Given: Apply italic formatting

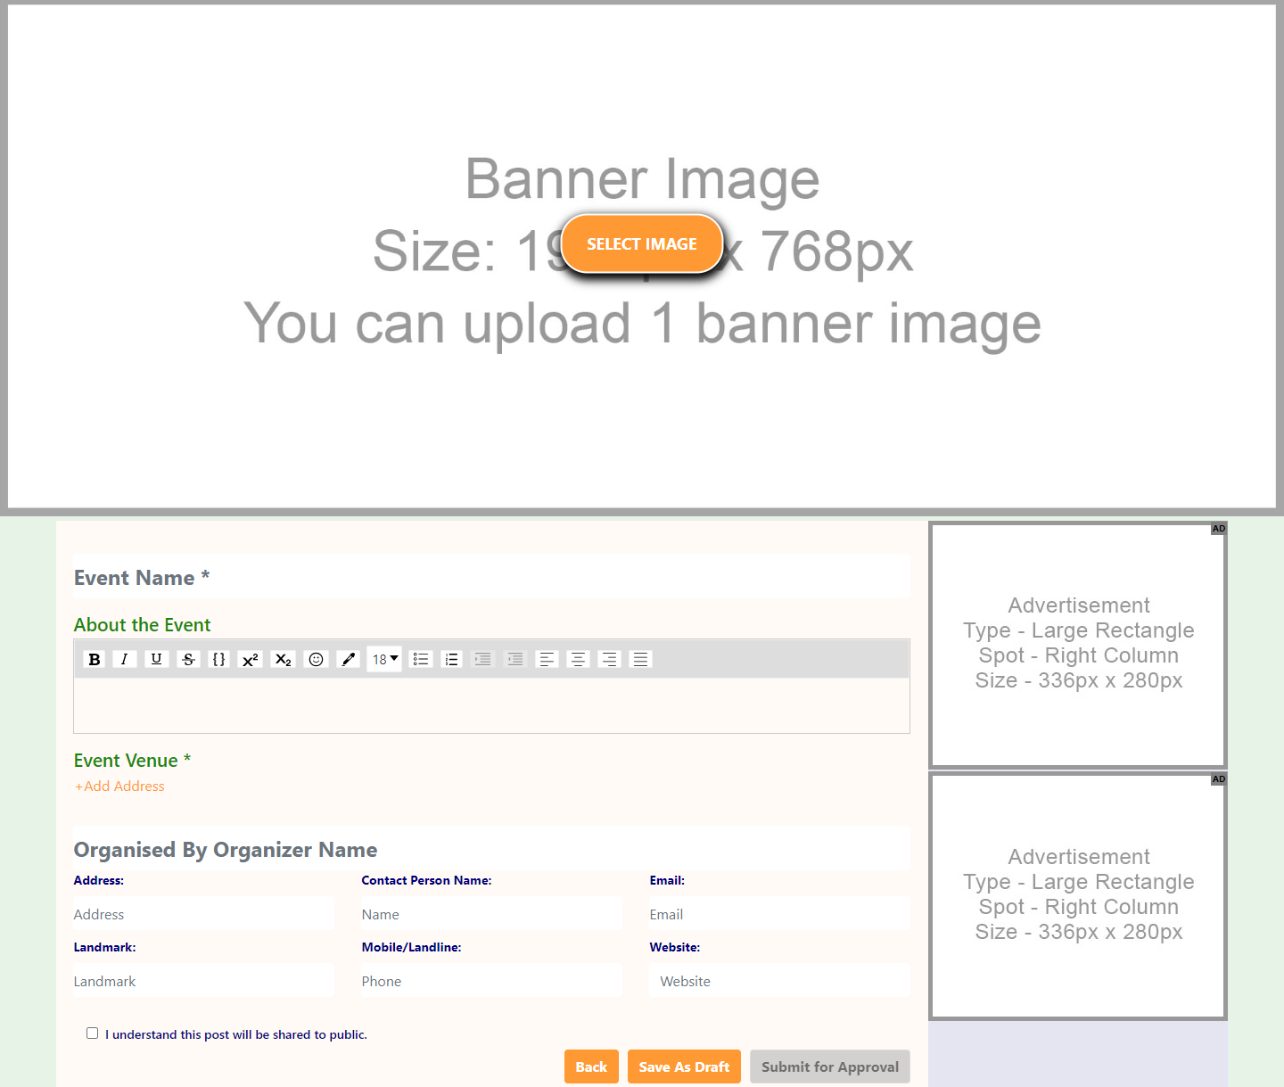Looking at the screenshot, I should (x=125, y=659).
